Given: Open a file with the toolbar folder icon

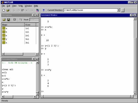Looking at the screenshot, I should [x=8, y=10].
